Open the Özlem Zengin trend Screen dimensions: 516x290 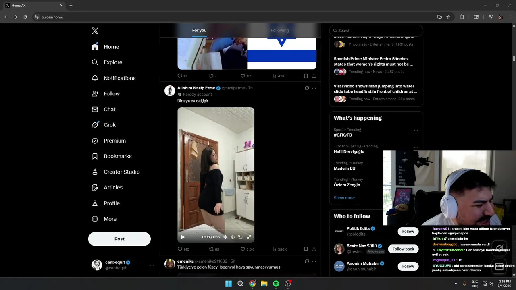pos(347,185)
